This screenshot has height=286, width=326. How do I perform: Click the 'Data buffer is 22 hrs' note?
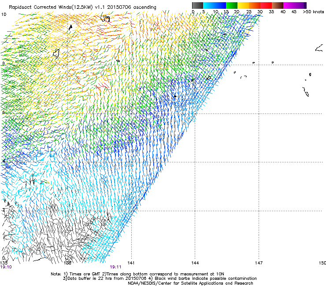coord(159,279)
